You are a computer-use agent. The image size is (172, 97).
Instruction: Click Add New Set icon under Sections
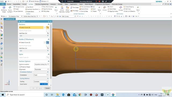coord(48,33)
